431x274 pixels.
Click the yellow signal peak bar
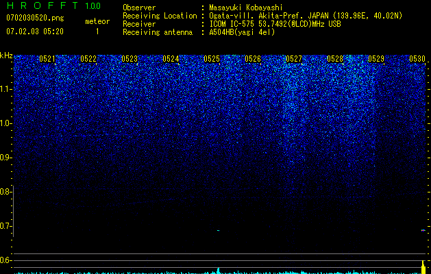(423, 267)
